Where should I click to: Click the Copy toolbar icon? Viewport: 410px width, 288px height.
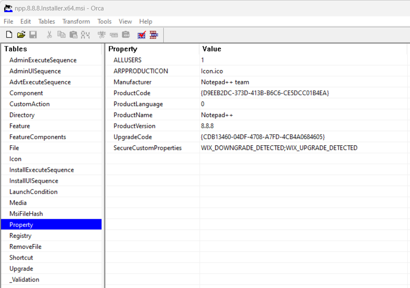coord(61,35)
